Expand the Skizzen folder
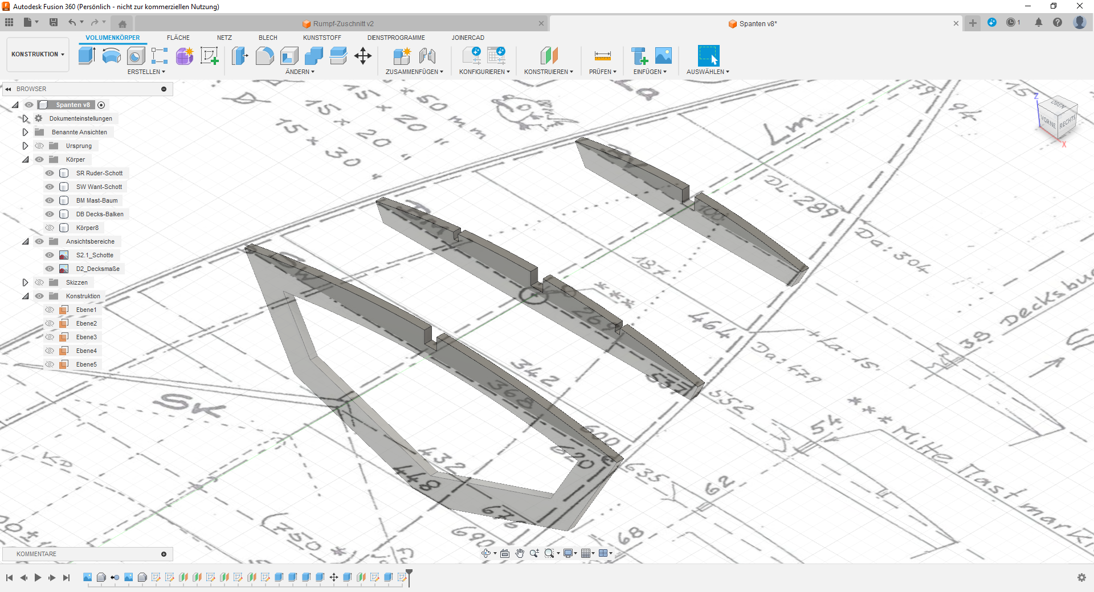 (25, 282)
